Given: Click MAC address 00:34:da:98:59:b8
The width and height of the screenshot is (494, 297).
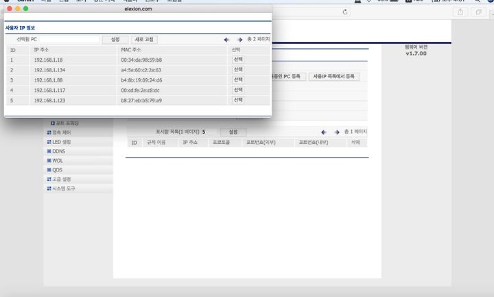Looking at the screenshot, I should coord(141,60).
